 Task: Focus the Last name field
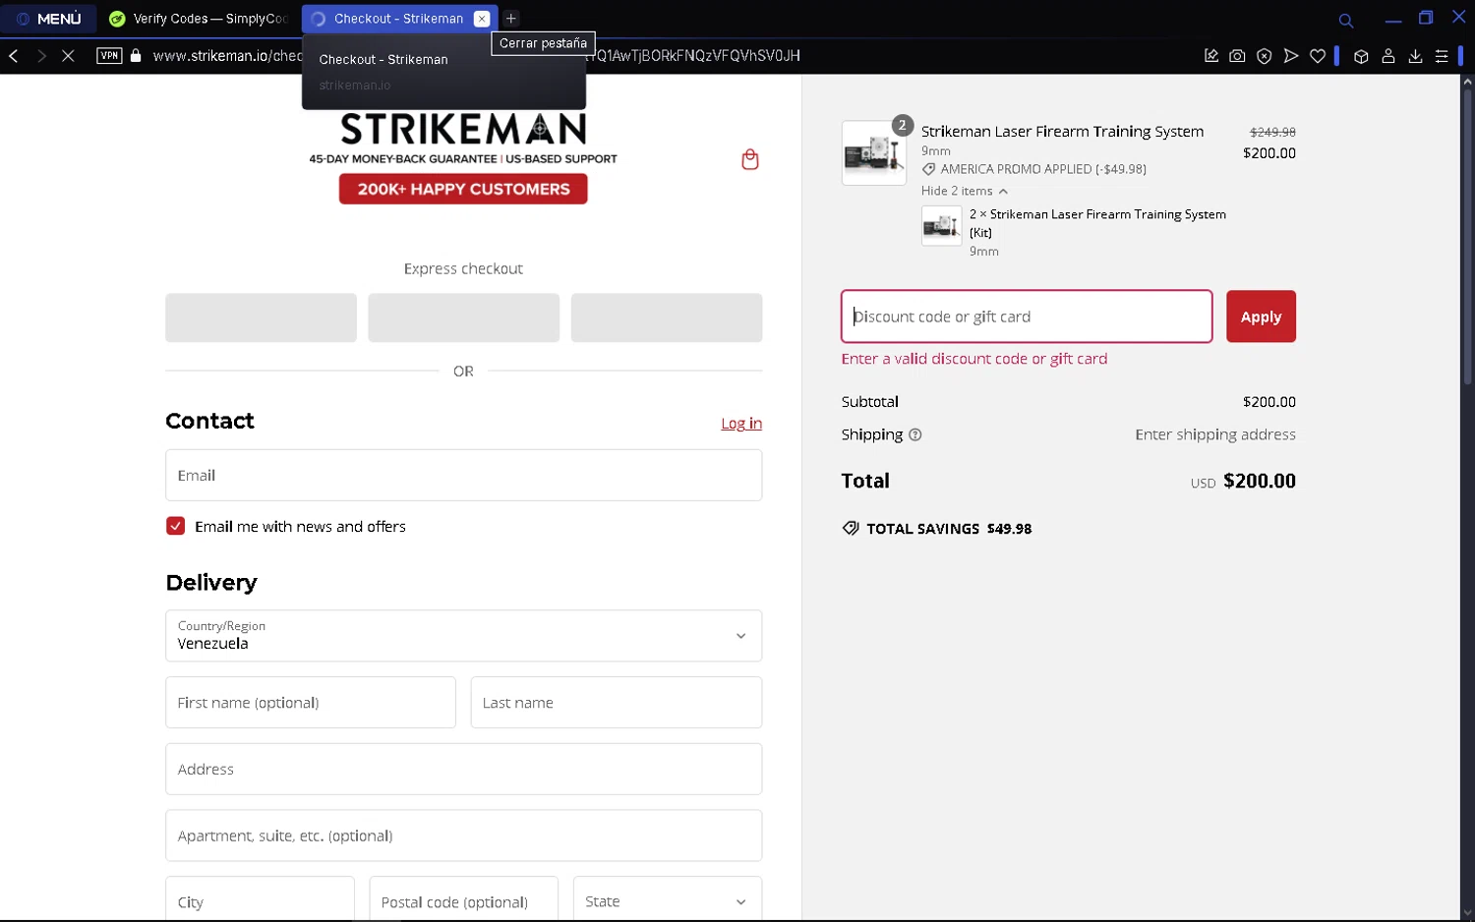(x=617, y=703)
